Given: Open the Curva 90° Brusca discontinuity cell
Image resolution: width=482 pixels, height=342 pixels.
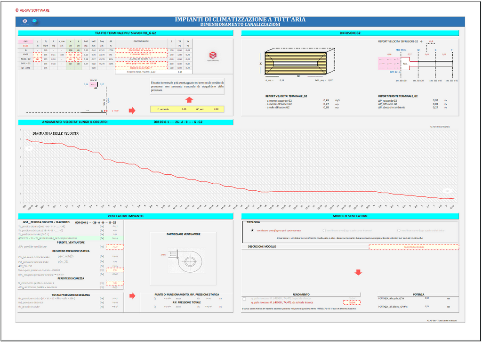Looking at the screenshot, I should pyautogui.click(x=141, y=54).
